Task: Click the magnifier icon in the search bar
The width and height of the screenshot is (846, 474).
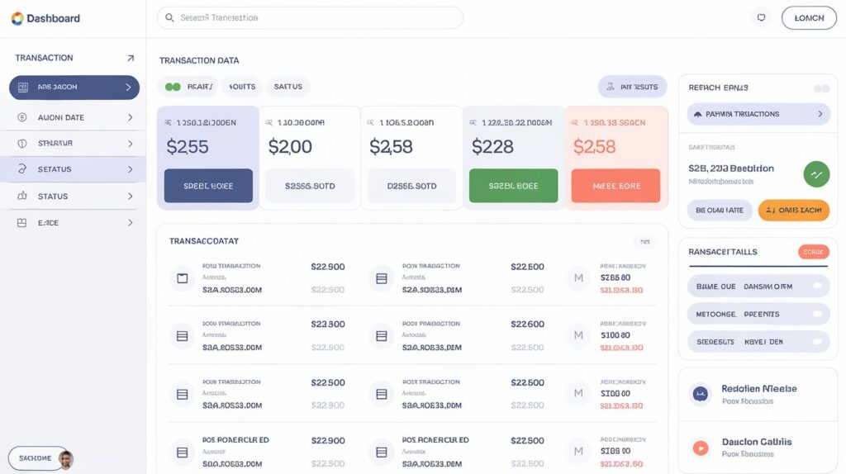Action: (x=170, y=17)
